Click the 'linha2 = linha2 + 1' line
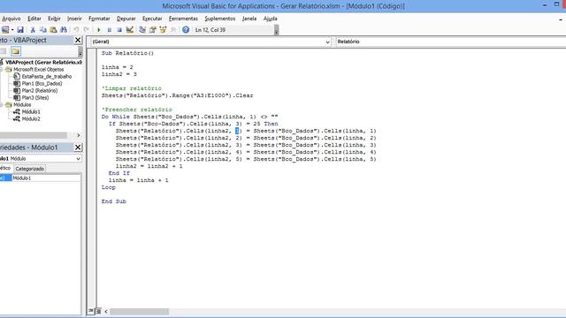This screenshot has width=566, height=318. (x=149, y=166)
